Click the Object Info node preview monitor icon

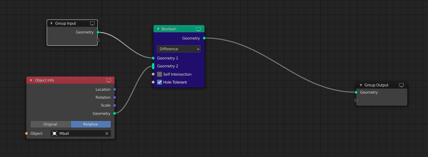pos(109,80)
